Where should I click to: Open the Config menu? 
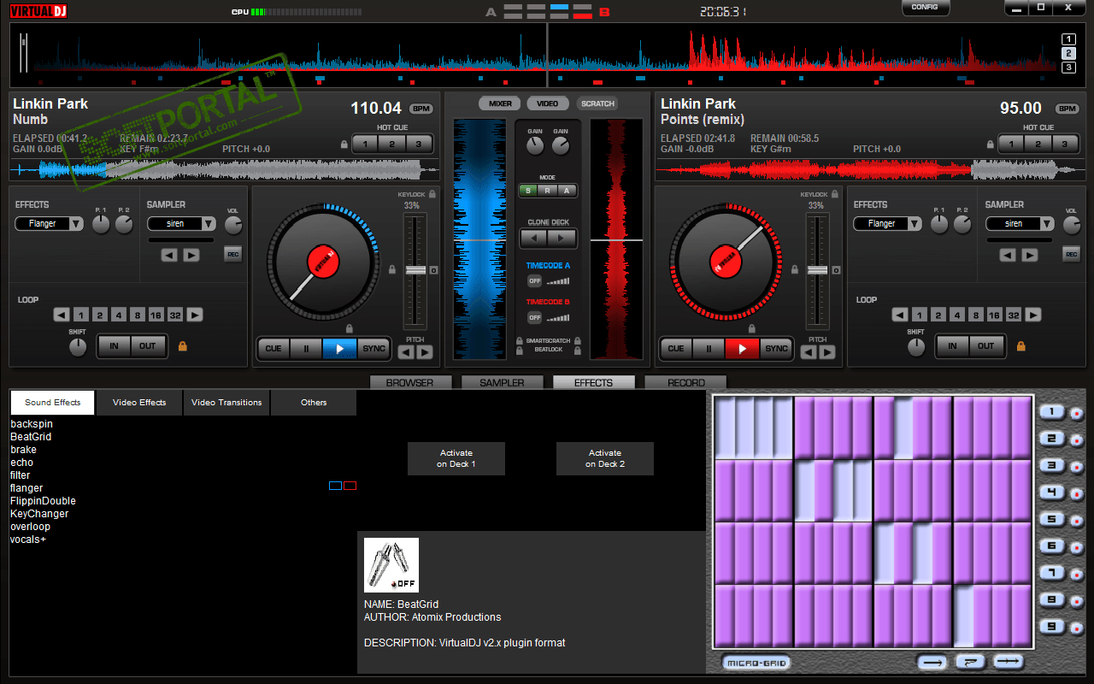pos(925,8)
